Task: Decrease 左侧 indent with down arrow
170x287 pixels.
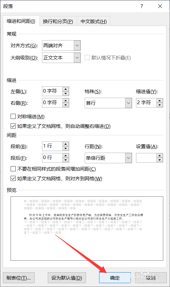Action: tap(65, 93)
